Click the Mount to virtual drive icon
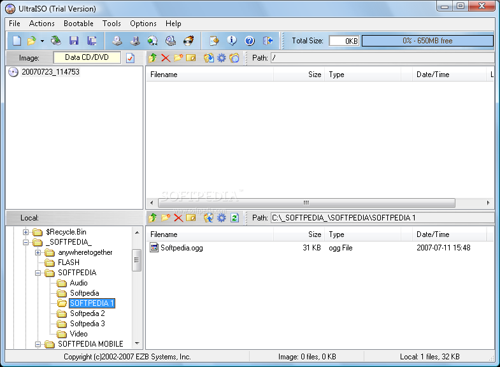Image resolution: width=500 pixels, height=367 pixels. point(171,41)
